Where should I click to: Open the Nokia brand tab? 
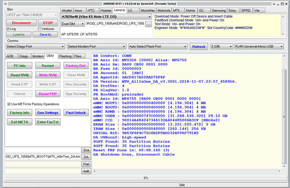(190, 11)
